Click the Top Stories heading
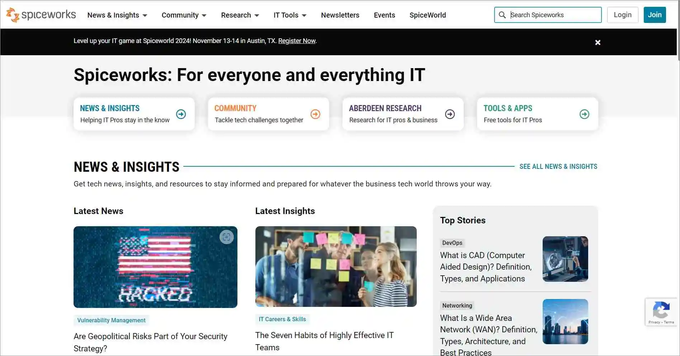Viewport: 680px width, 356px height. click(x=463, y=220)
